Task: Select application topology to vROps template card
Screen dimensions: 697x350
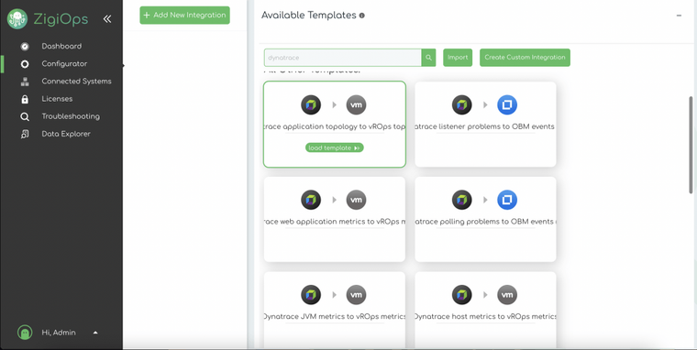Action: point(334,125)
